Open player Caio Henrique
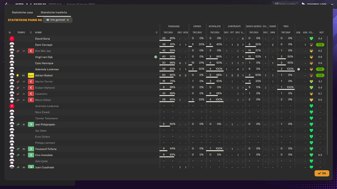The image size is (337, 189). pos(44,63)
